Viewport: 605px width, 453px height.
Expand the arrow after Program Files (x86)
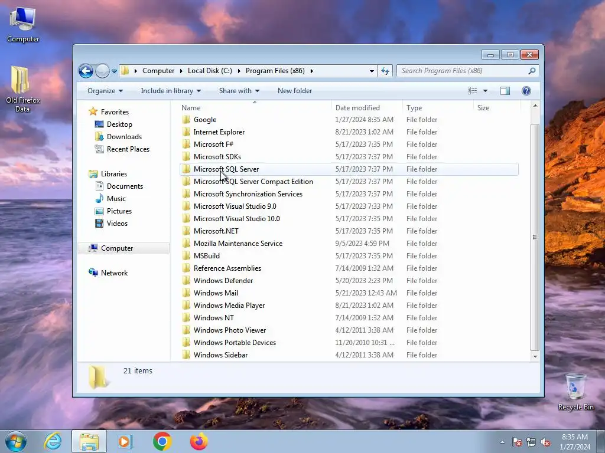312,71
